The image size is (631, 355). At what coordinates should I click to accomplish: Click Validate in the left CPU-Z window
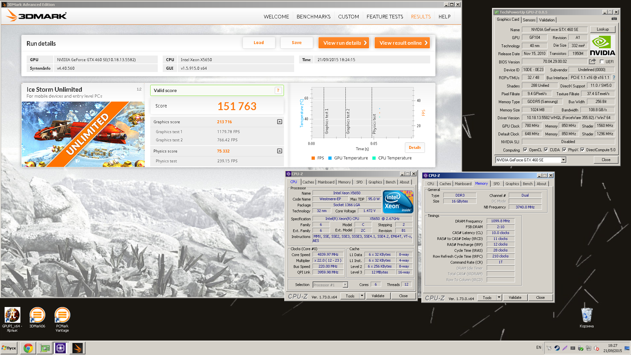(378, 296)
